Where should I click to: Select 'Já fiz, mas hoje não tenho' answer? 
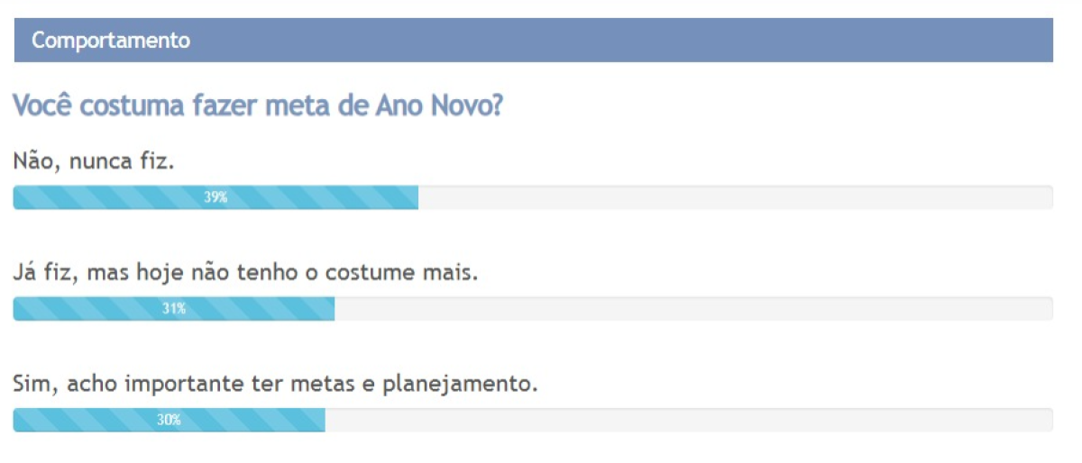pyautogui.click(x=245, y=272)
